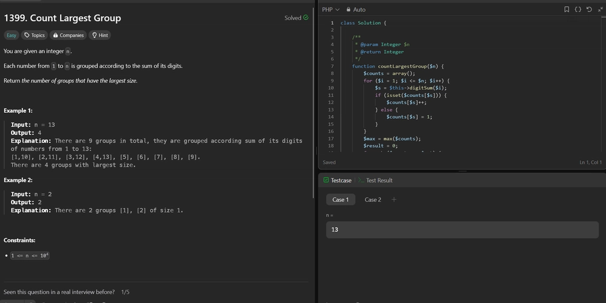
Task: Click the Example 1 heading
Action: [18, 110]
